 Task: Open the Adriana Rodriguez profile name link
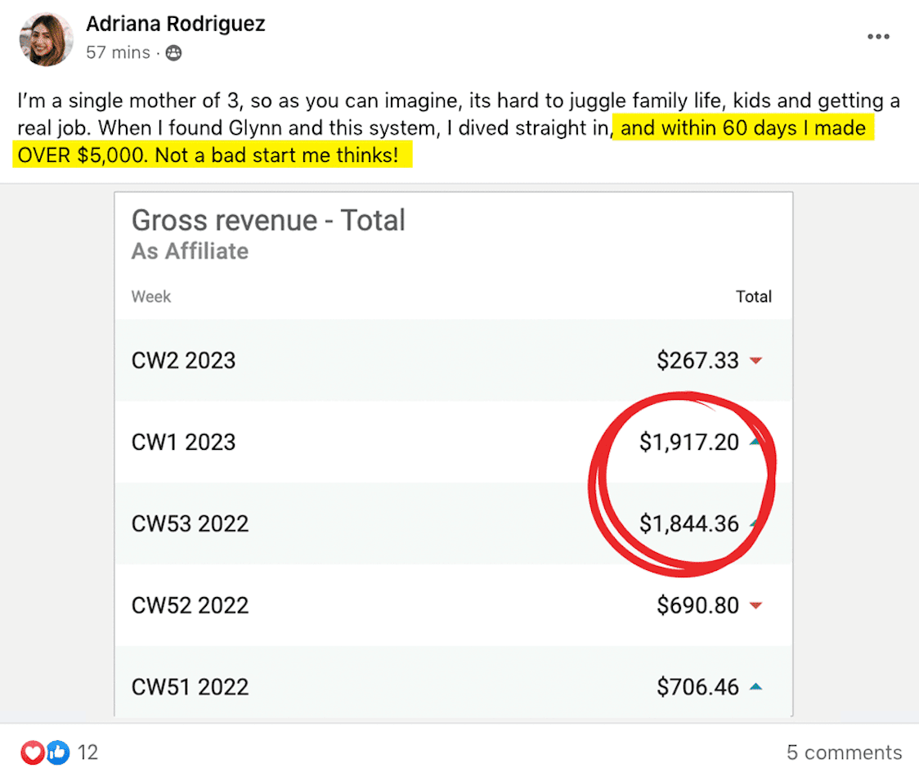click(176, 25)
